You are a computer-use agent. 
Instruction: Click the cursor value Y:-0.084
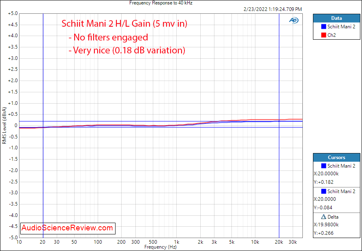click(323, 208)
